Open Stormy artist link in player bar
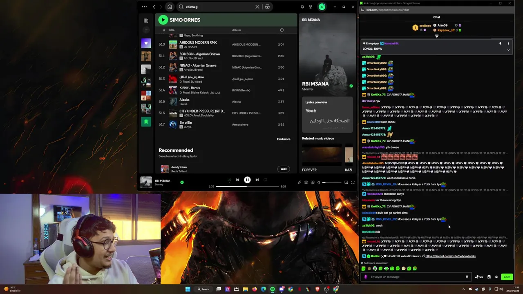 pyautogui.click(x=159, y=185)
